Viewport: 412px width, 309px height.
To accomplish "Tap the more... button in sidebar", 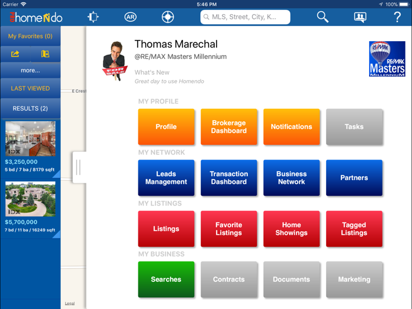I will click(30, 71).
